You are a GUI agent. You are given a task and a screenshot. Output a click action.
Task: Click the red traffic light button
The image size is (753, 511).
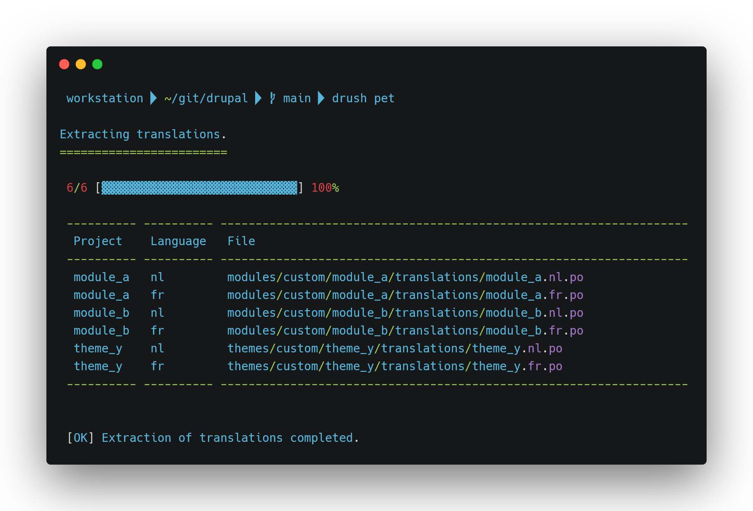[x=65, y=64]
